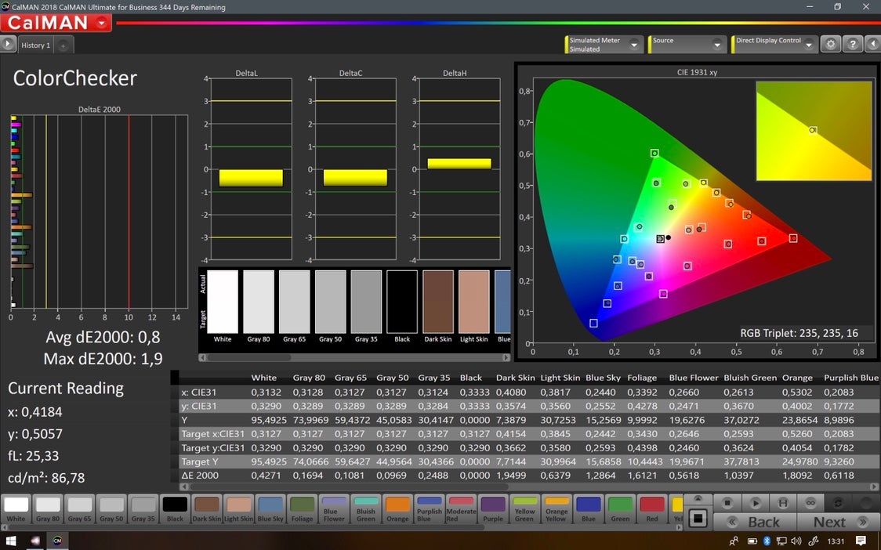
Task: Click the Dark Skin actual/target comparison swatch
Action: [438, 302]
